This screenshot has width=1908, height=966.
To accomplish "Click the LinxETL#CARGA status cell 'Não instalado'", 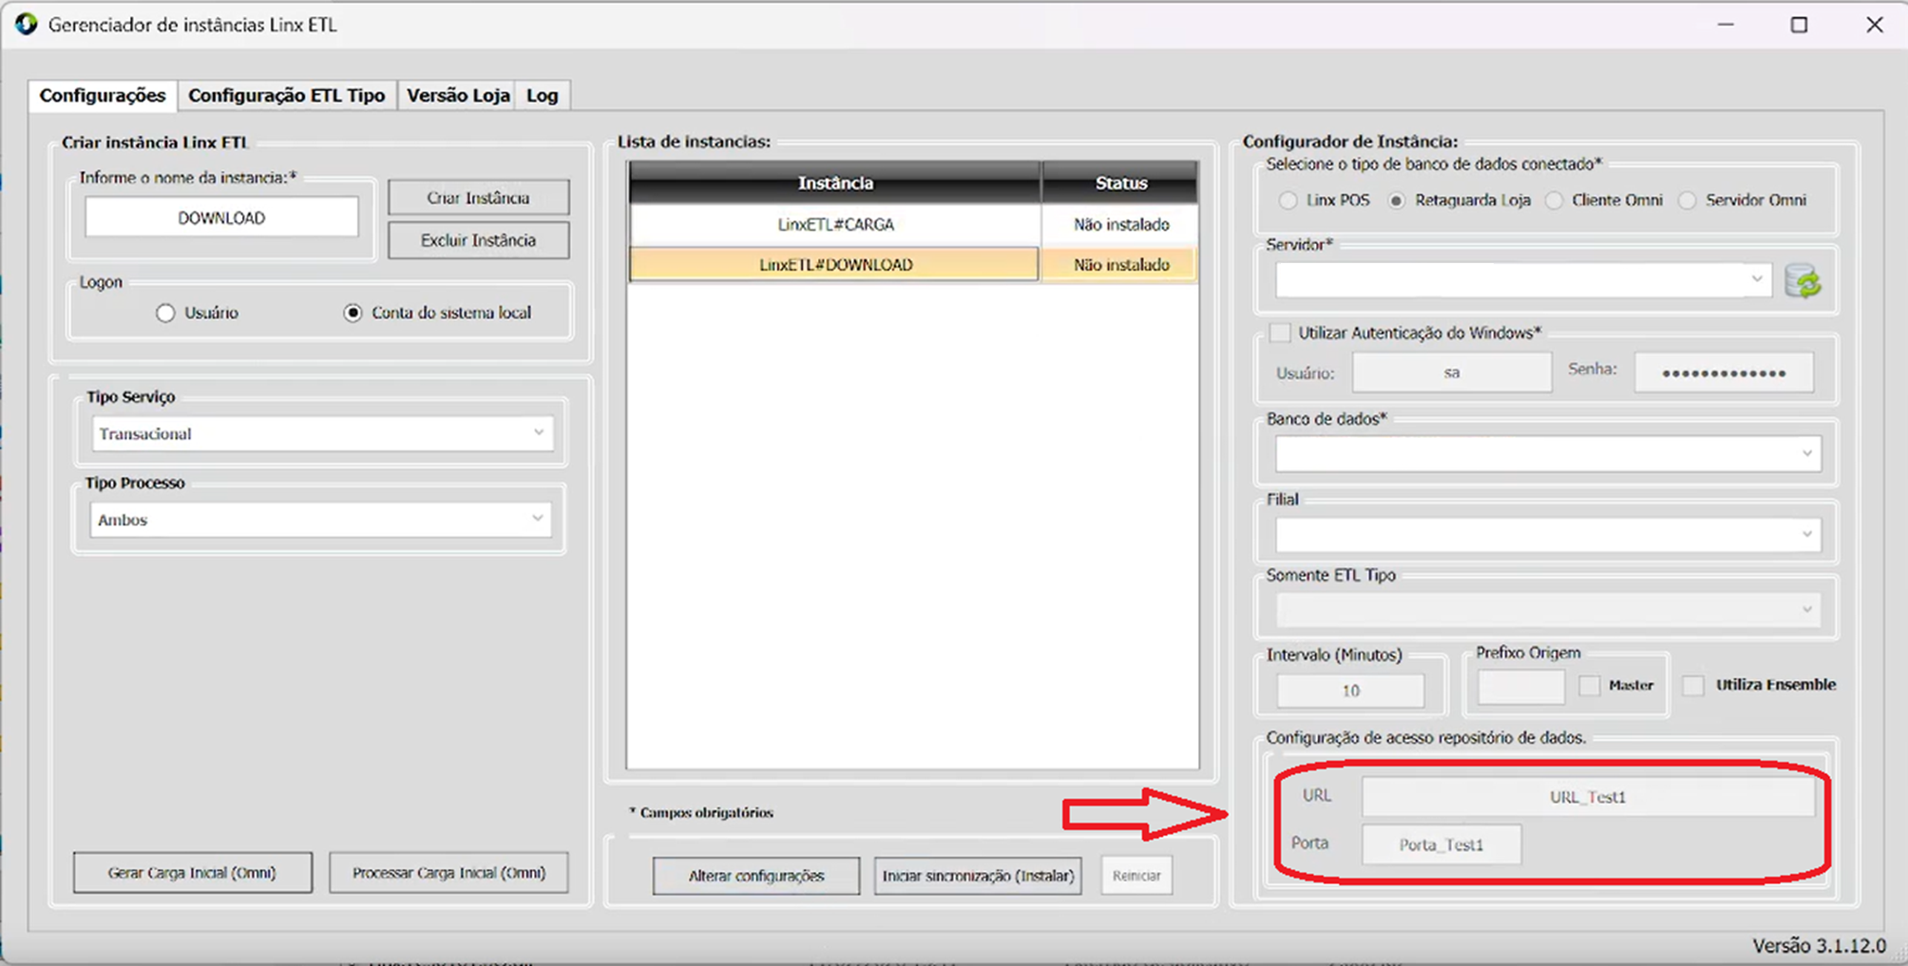I will pyautogui.click(x=1121, y=225).
